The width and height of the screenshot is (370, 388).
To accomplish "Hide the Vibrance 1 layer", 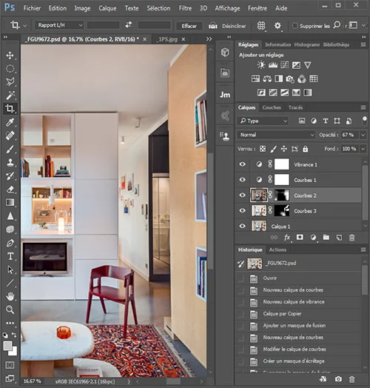I will [243, 164].
